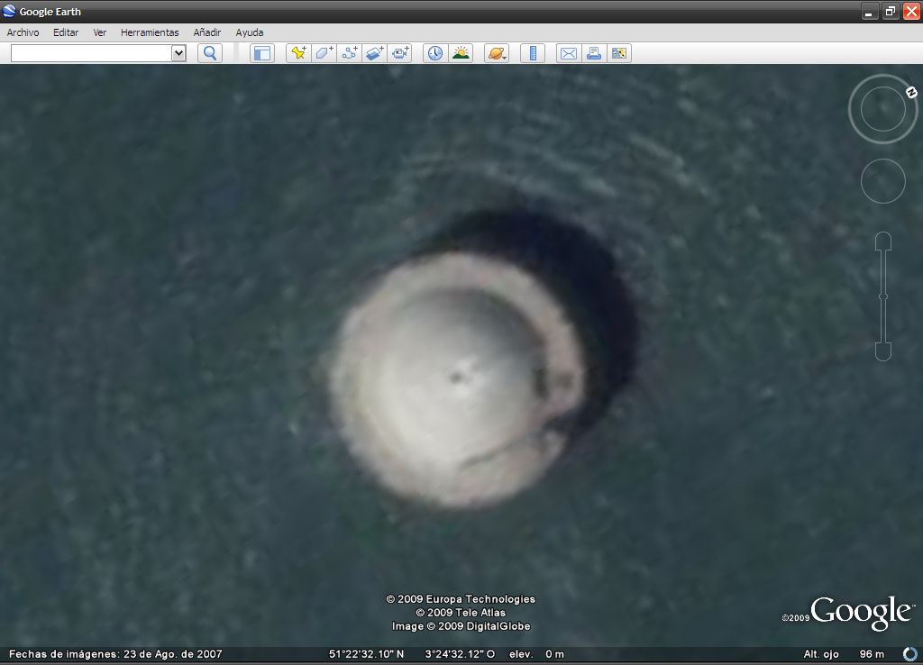
Task: Click the magnifying glass search button
Action: coord(210,53)
